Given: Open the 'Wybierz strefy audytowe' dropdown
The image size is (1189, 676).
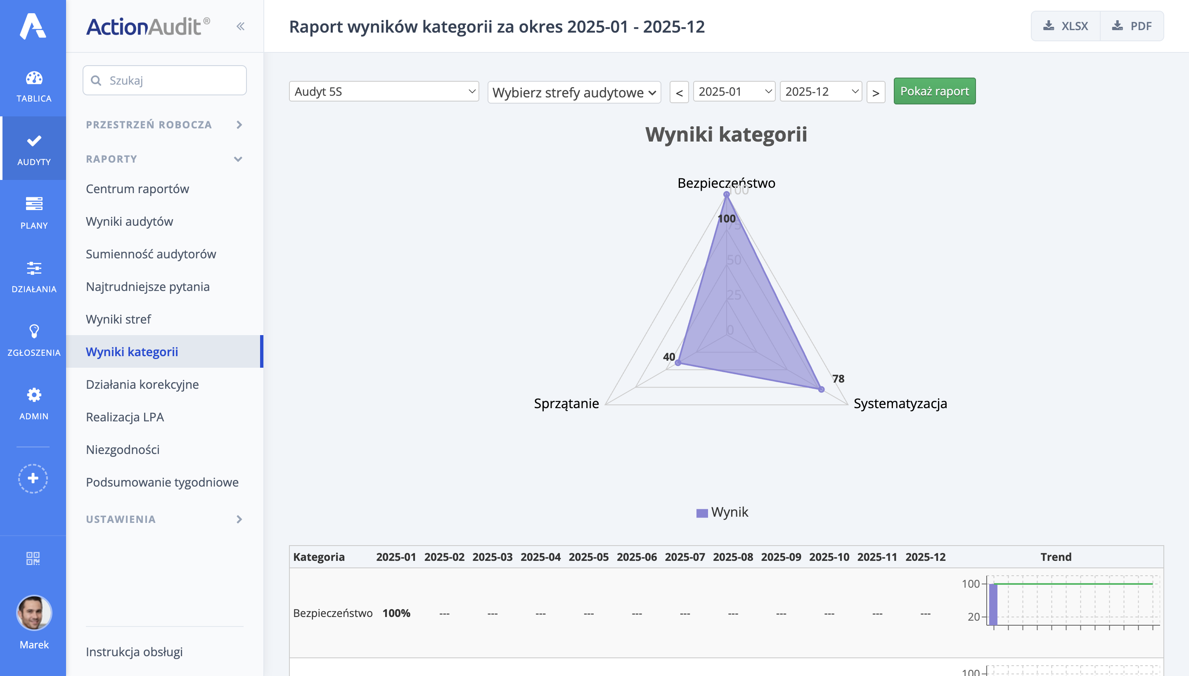Looking at the screenshot, I should coord(574,92).
